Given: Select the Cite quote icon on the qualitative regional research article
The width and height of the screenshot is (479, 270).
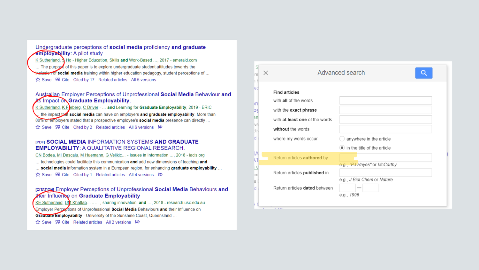Looking at the screenshot, I should (62, 175).
